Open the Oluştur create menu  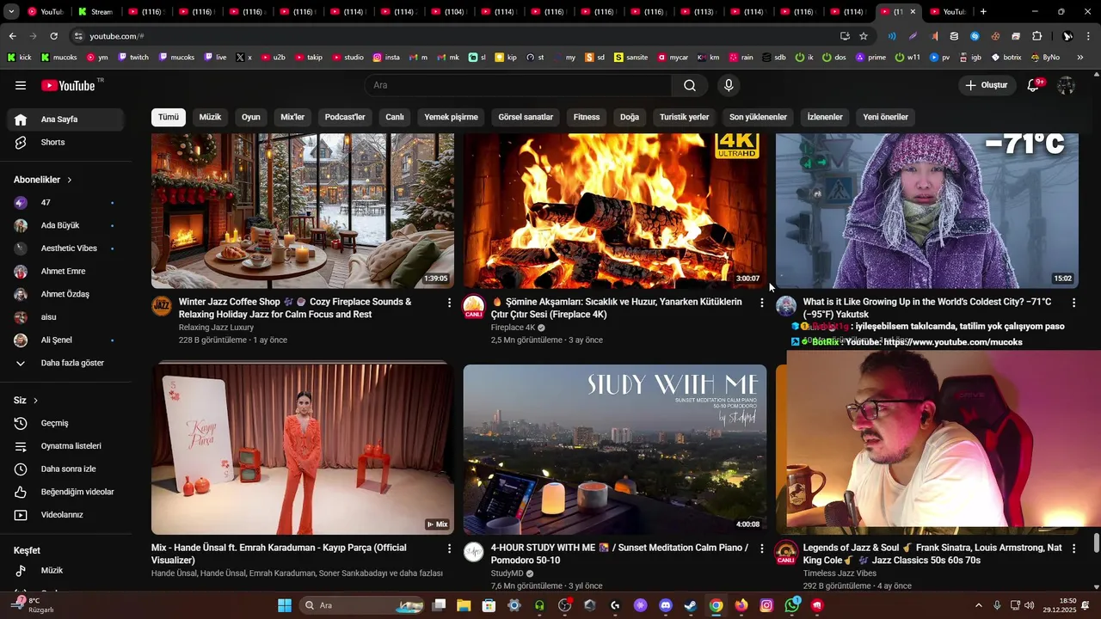986,85
